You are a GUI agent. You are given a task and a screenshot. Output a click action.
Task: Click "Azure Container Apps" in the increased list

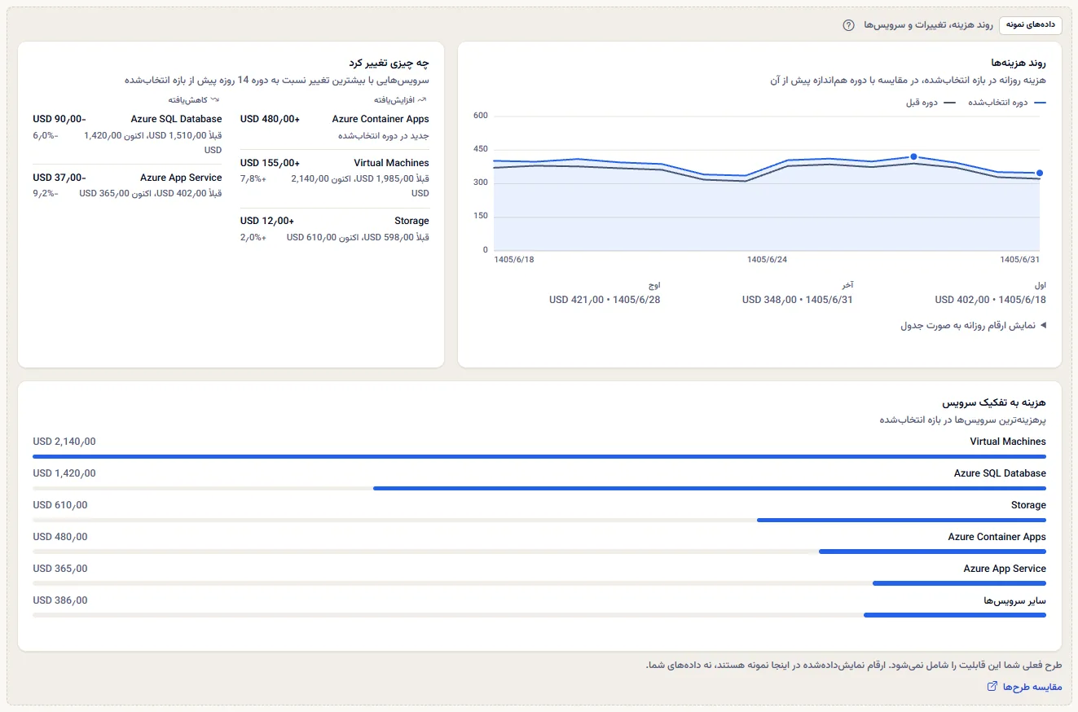tap(381, 119)
